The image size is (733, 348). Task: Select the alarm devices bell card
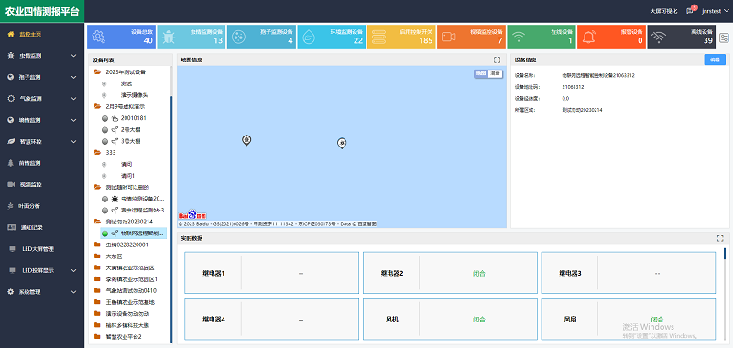(x=611, y=37)
